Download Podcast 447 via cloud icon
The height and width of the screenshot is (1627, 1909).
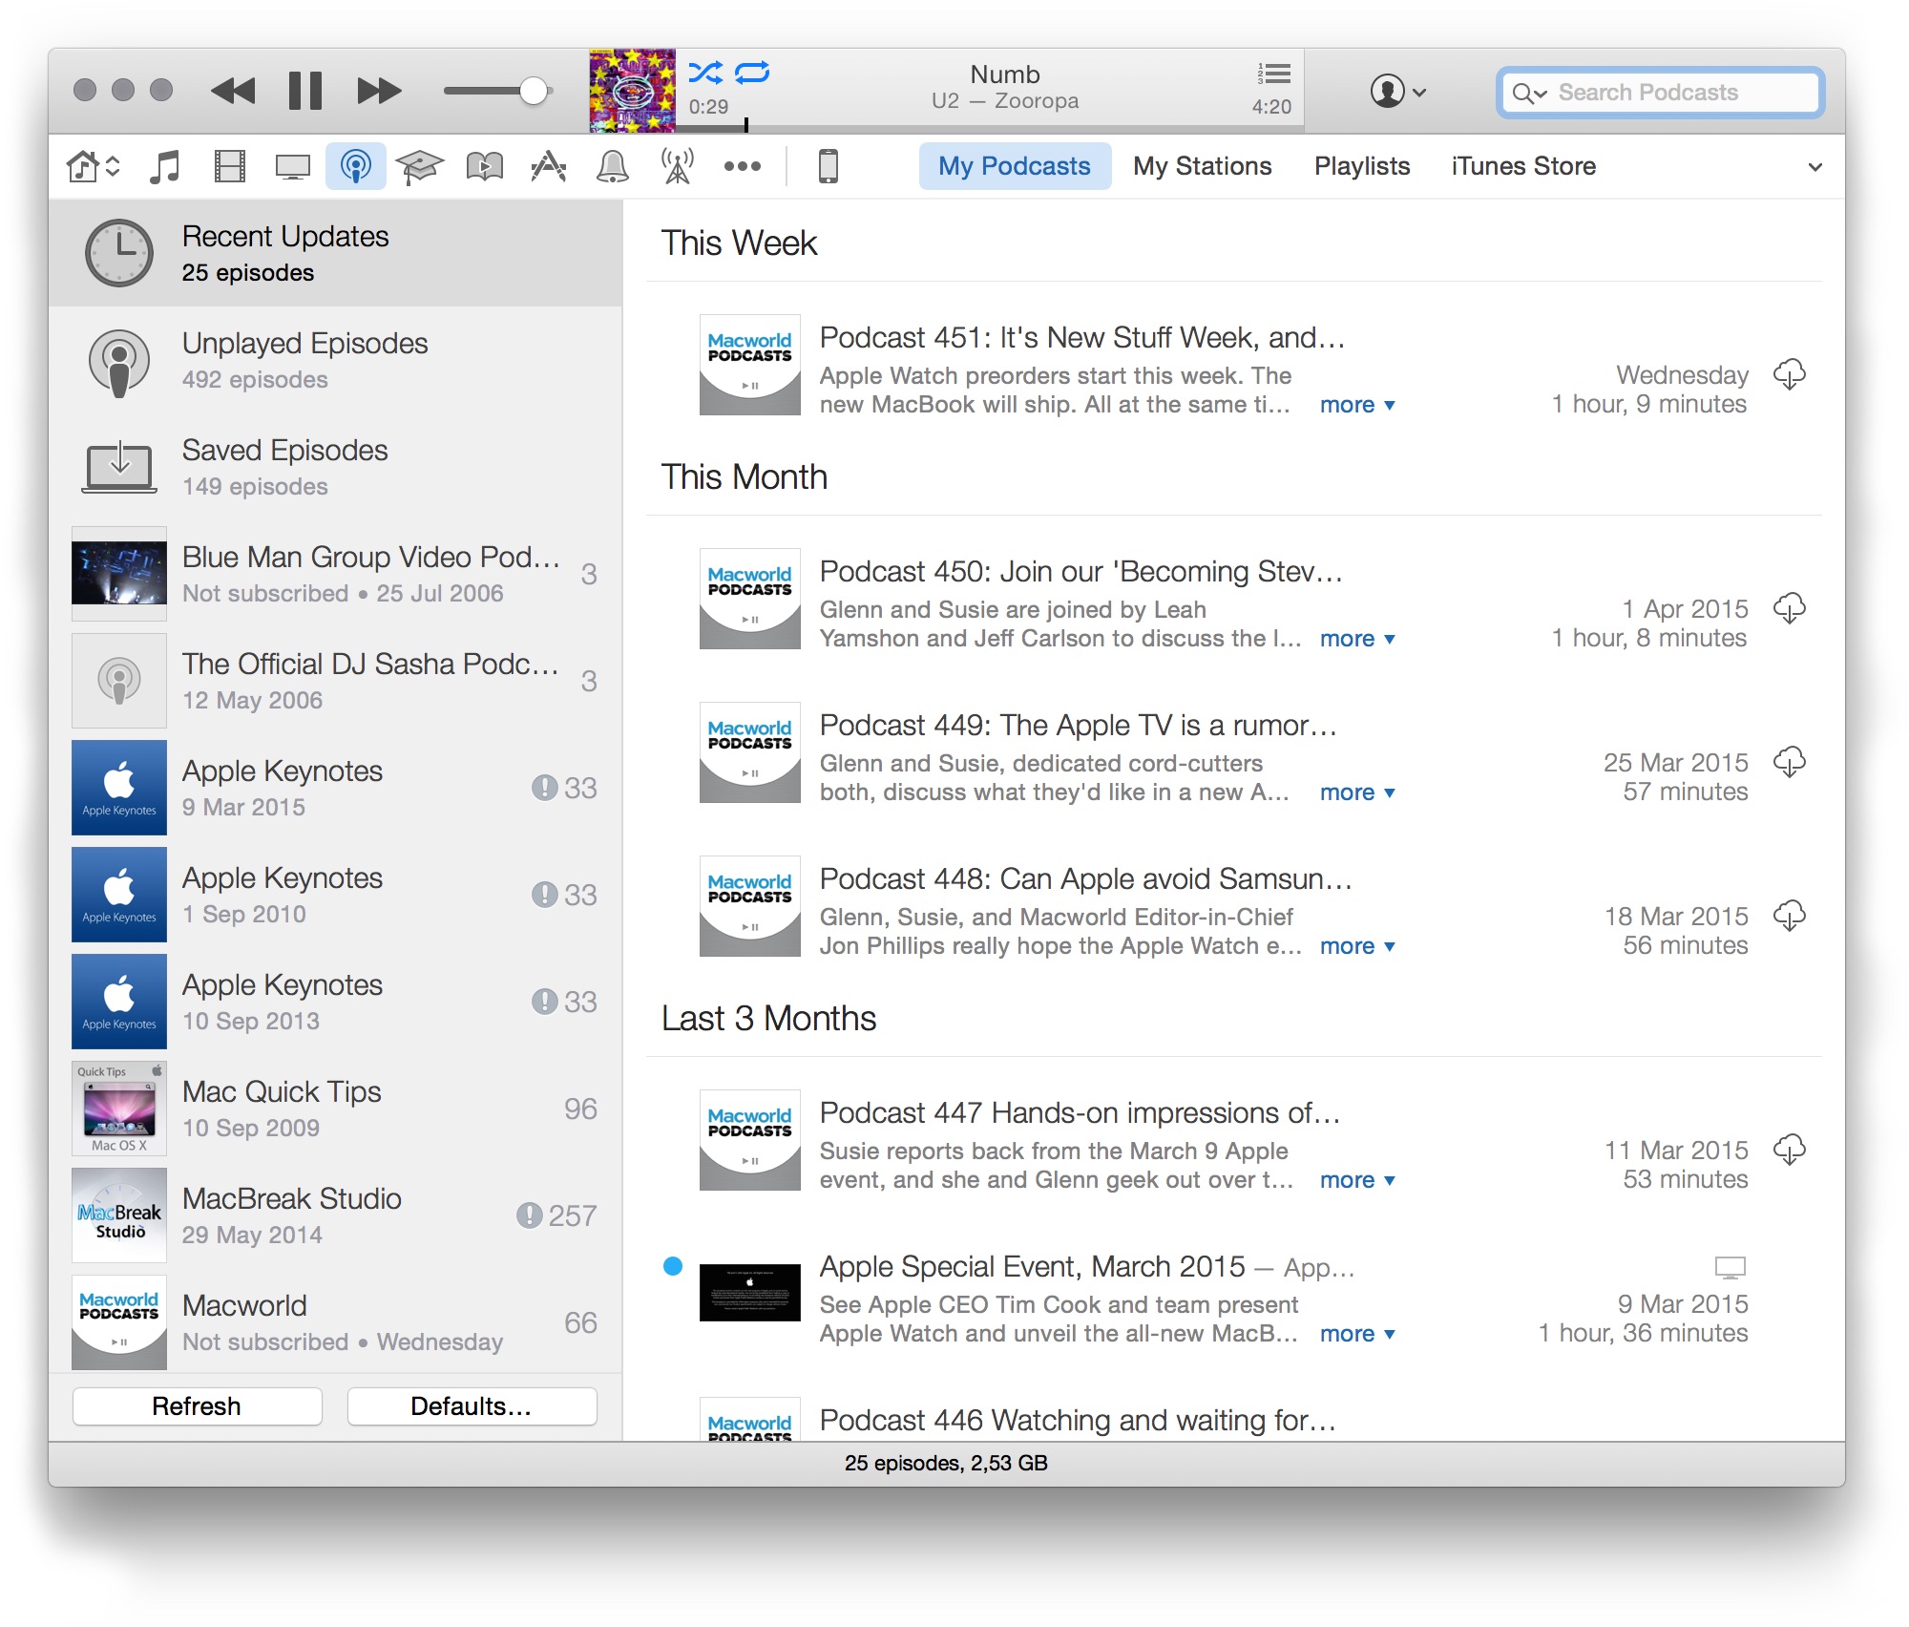[x=1789, y=1150]
